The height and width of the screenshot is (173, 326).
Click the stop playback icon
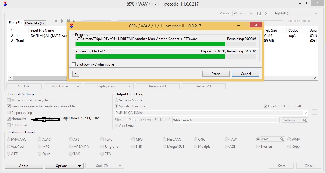click(56, 21)
